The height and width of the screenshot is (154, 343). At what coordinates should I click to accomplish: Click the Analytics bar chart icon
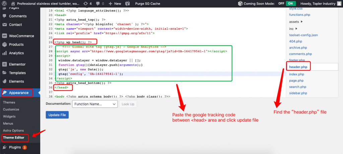tap(4, 53)
